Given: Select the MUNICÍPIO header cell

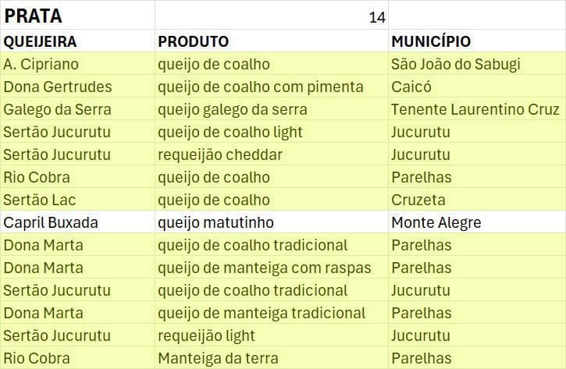Looking at the screenshot, I should [x=476, y=42].
